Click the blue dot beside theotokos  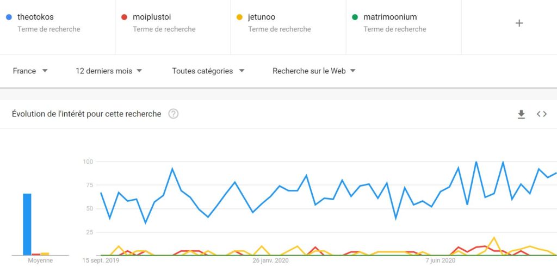click(x=9, y=17)
